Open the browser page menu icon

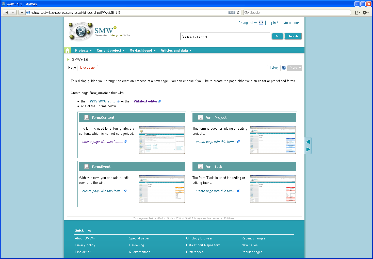[x=358, y=12]
